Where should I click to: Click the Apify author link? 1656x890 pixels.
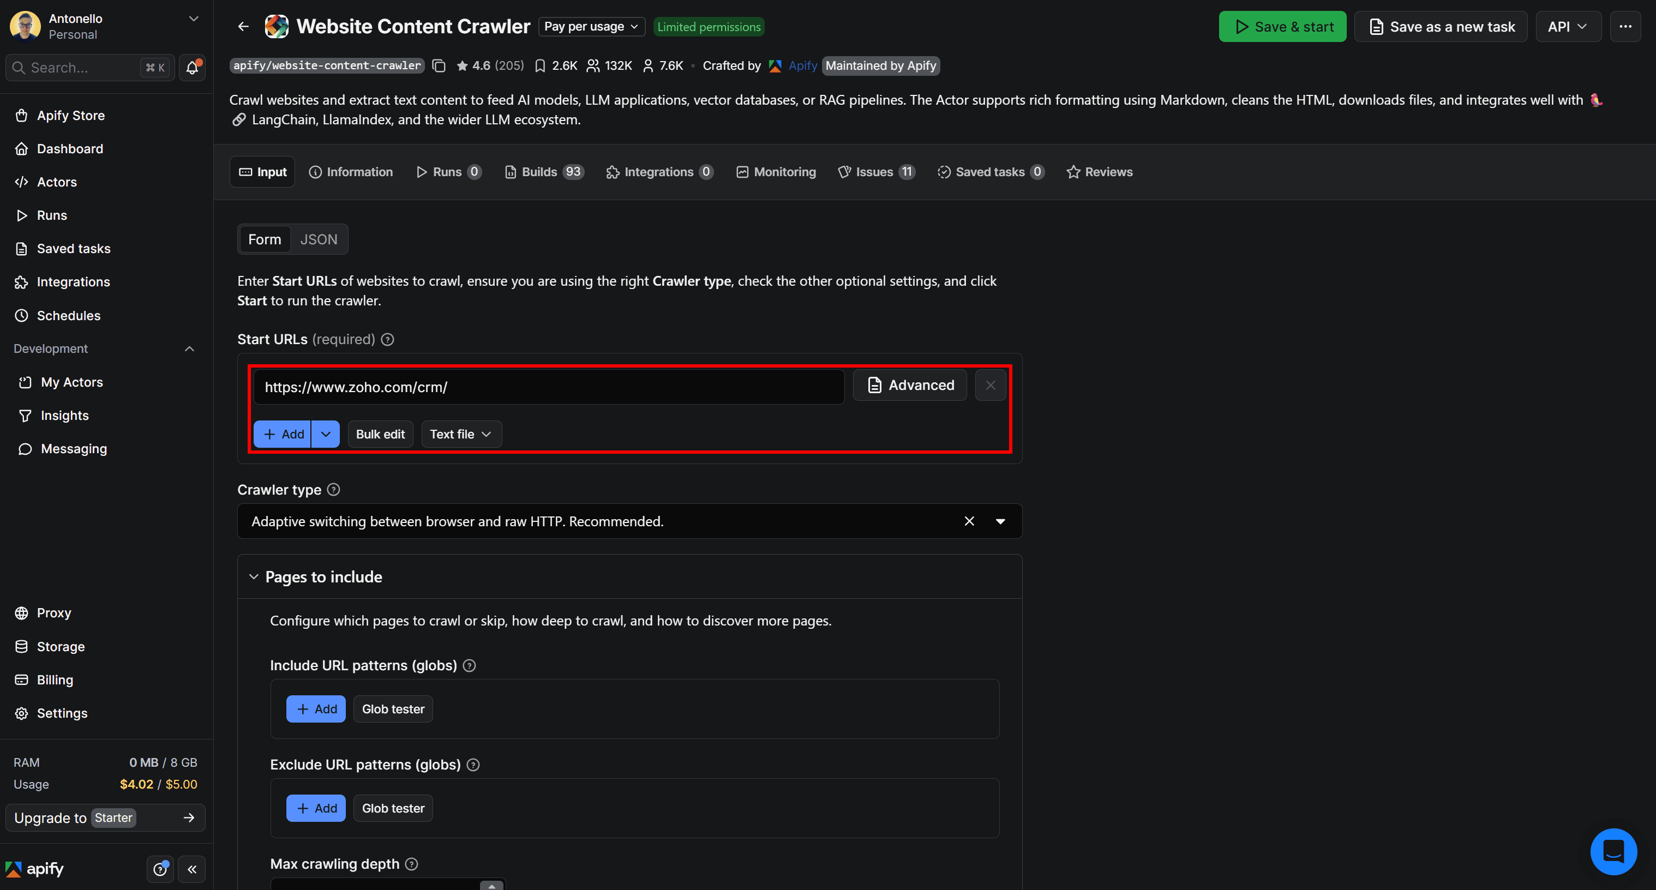point(802,65)
